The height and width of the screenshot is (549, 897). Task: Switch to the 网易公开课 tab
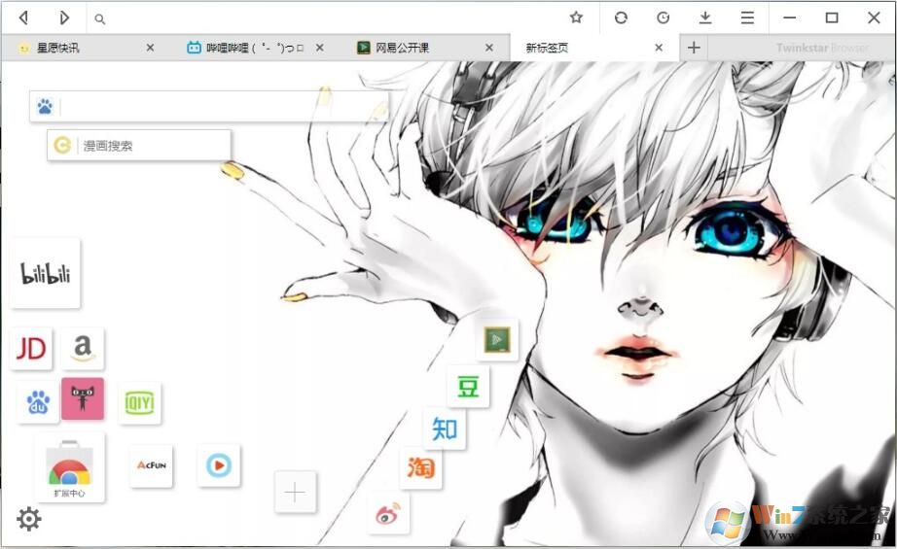click(423, 48)
